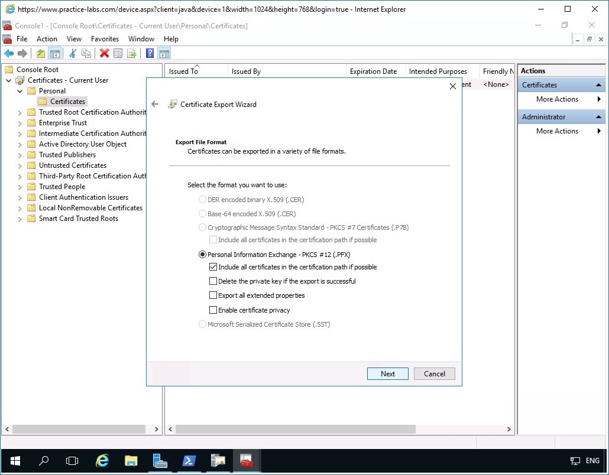Screen dimensions: 609x475
Task: Toggle Show/Hide Console Tree toolbar icon
Action: (x=55, y=53)
